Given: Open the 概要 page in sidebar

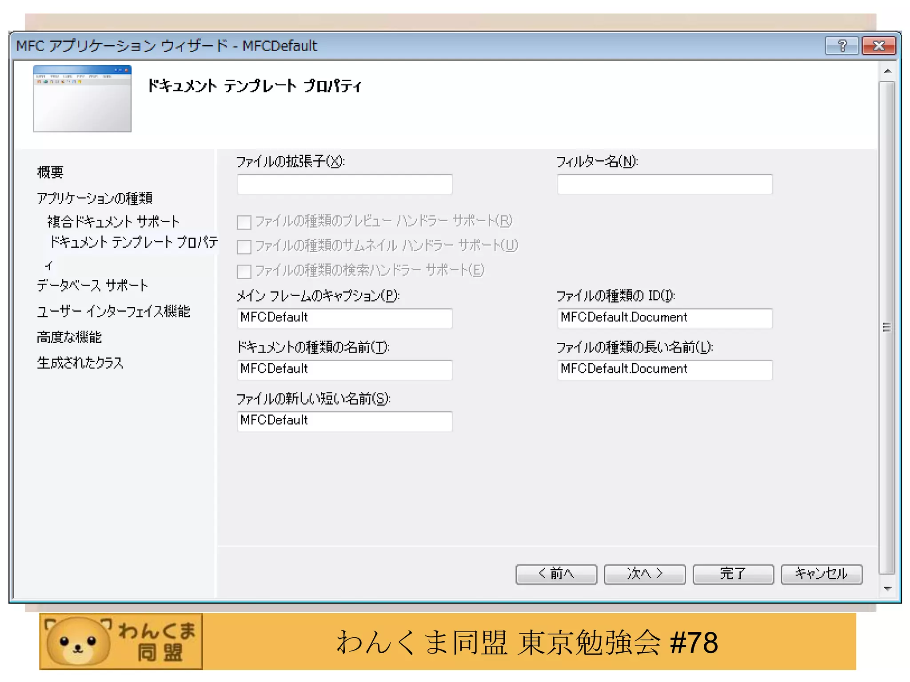Looking at the screenshot, I should coord(50,172).
